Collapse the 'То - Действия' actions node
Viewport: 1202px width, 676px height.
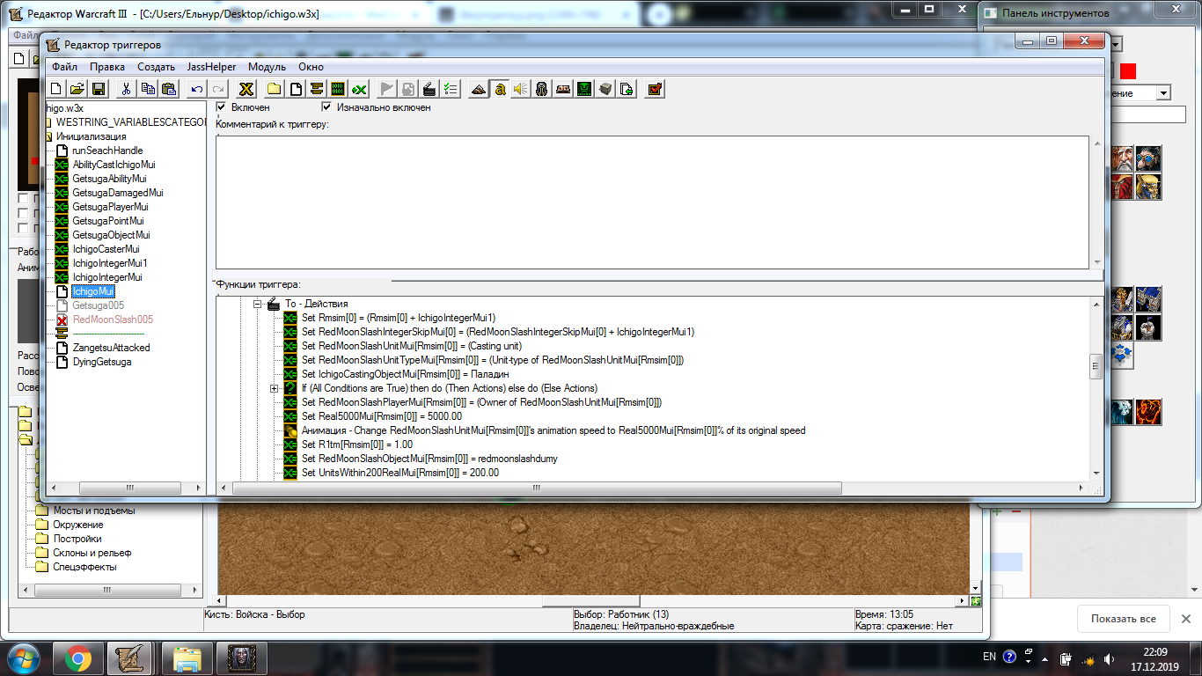coord(259,304)
